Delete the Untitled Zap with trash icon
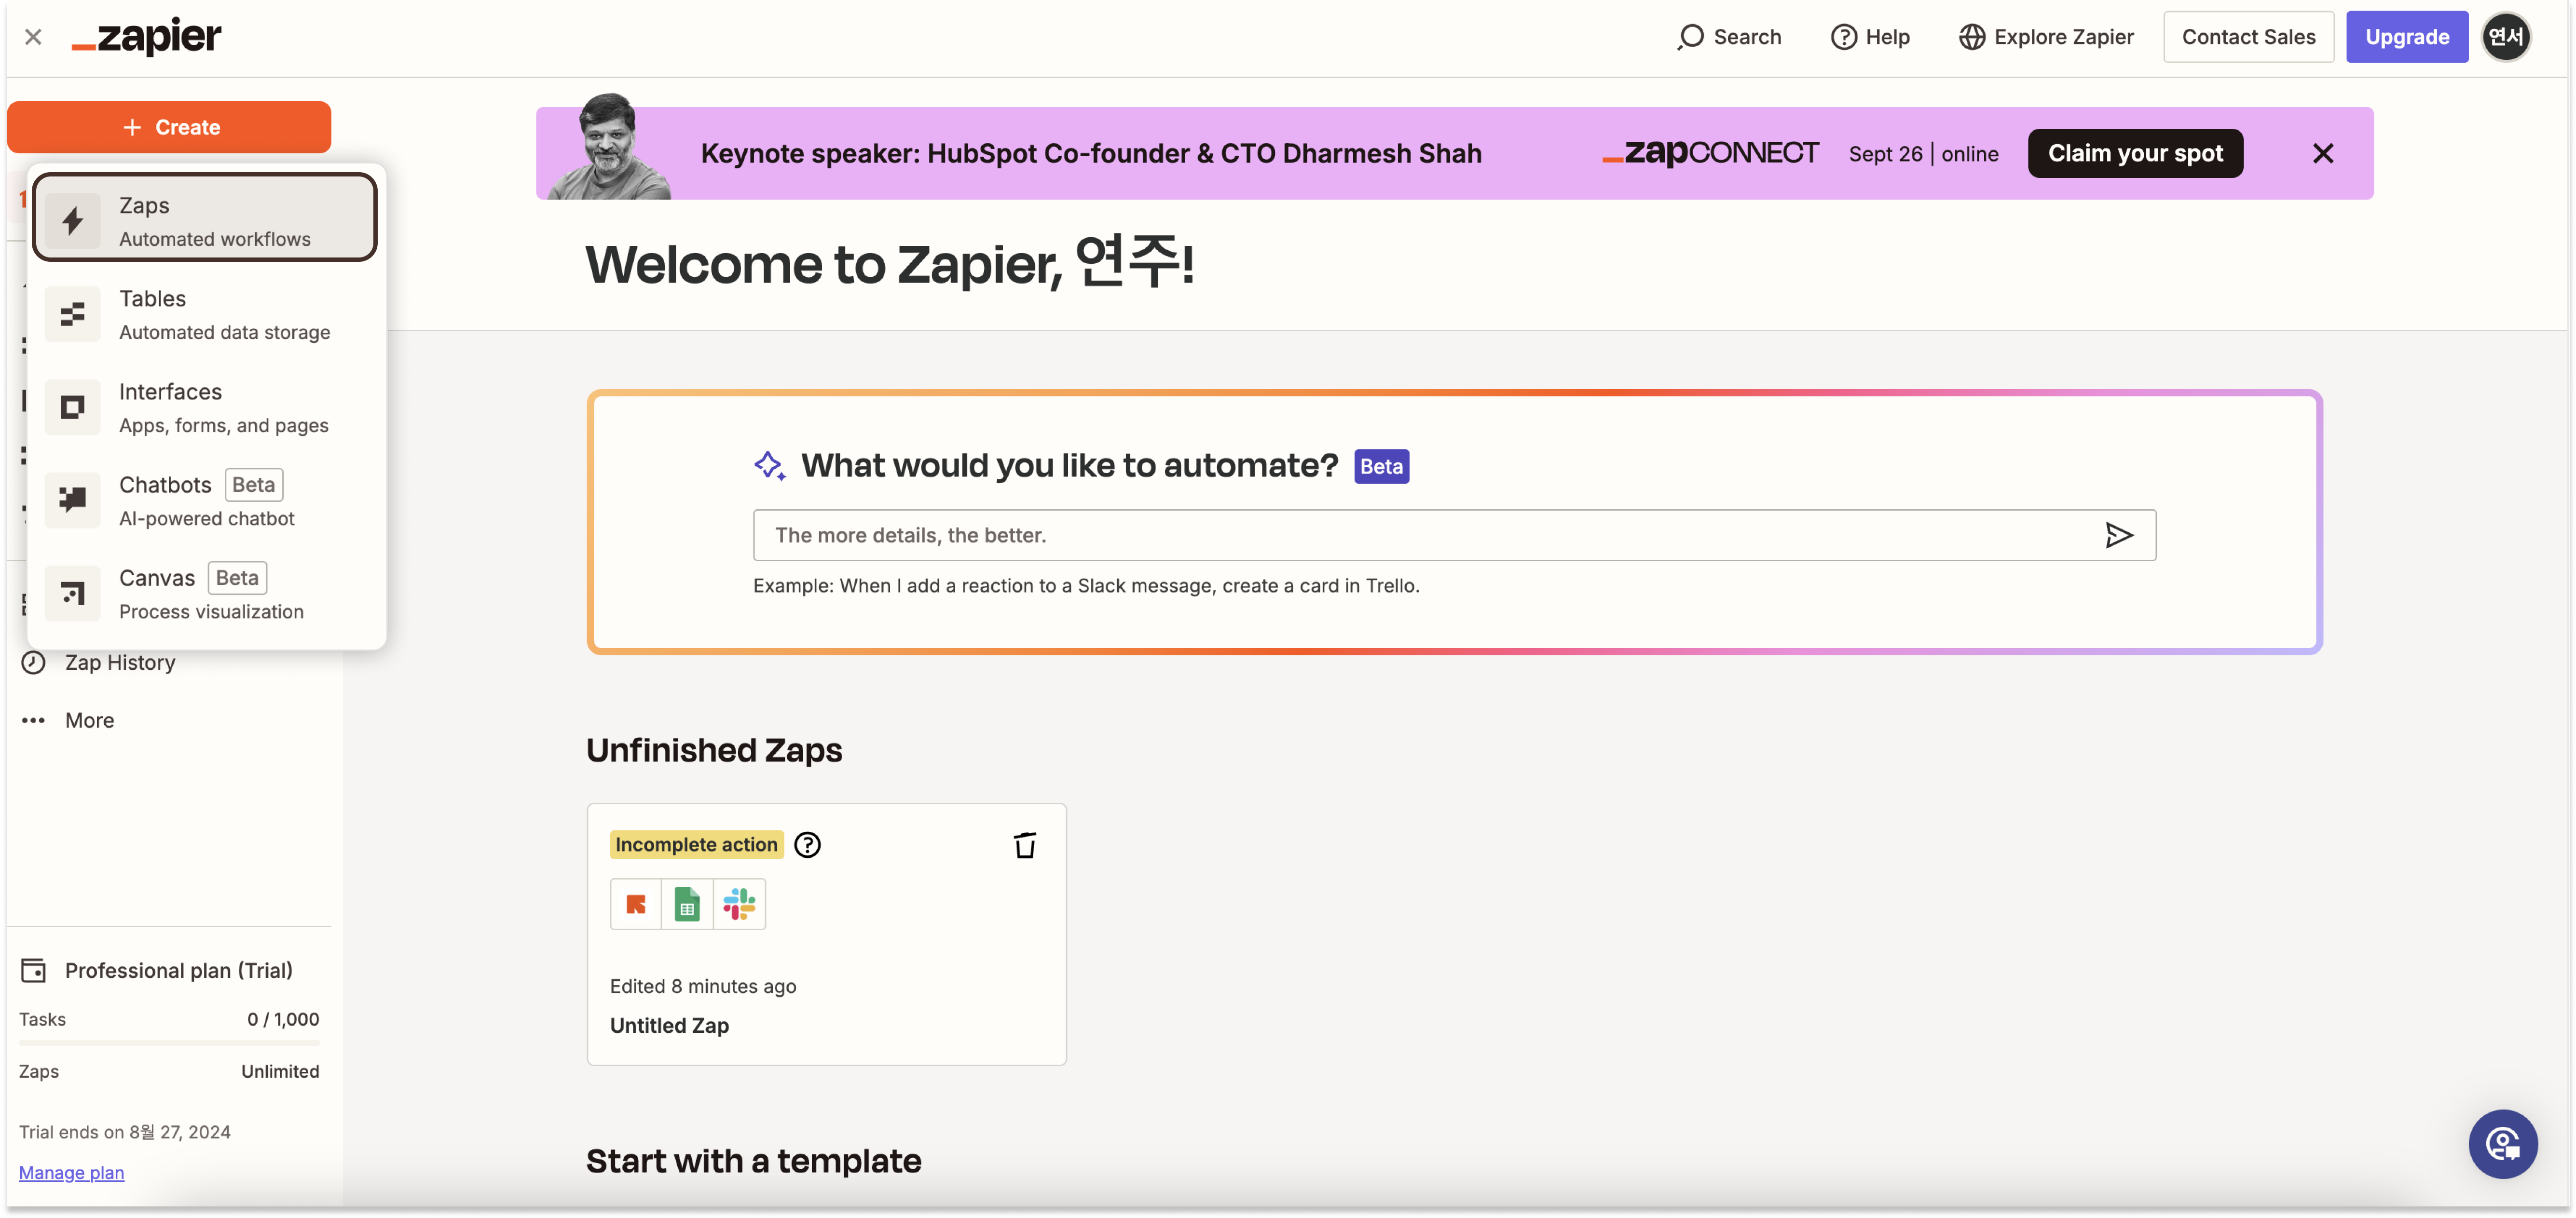This screenshot has height=1218, width=2576. coord(1024,845)
